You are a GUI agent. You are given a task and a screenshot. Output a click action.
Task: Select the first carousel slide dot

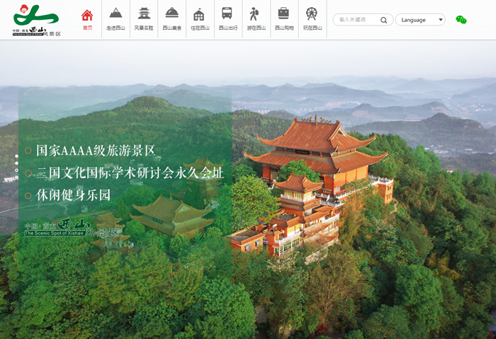tap(16, 155)
